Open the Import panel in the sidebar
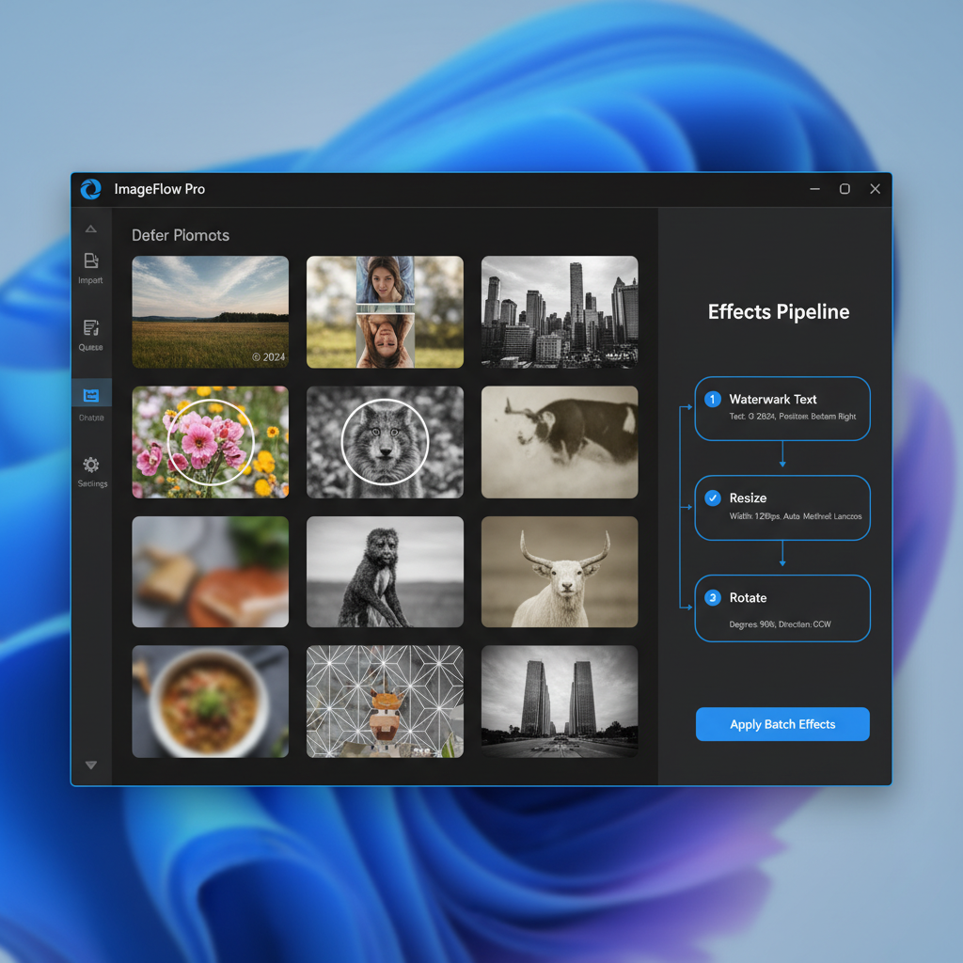The image size is (963, 963). pyautogui.click(x=90, y=266)
